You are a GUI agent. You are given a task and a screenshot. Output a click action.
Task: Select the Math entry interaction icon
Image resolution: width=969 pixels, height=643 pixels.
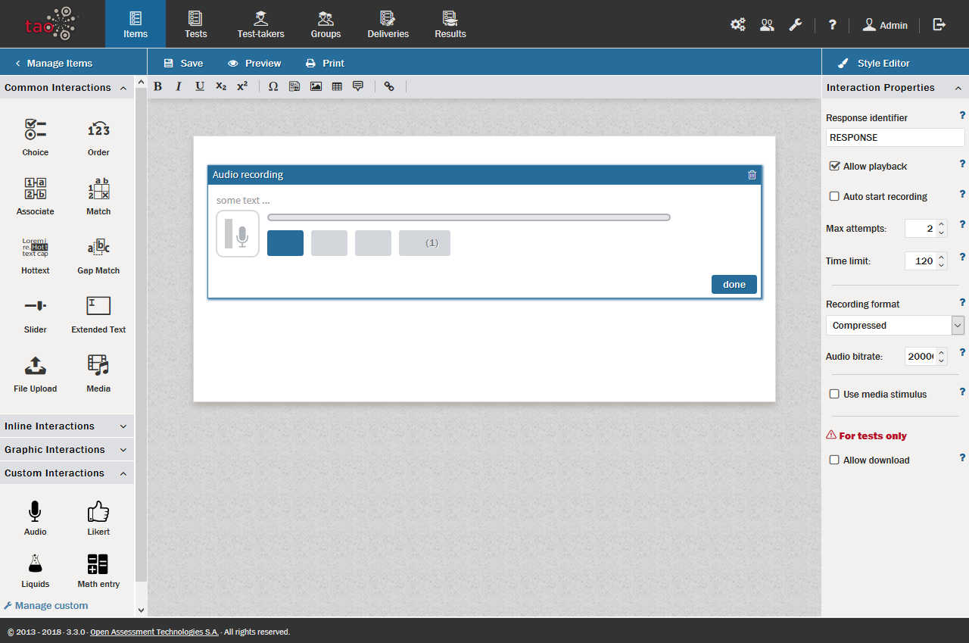[x=98, y=564]
